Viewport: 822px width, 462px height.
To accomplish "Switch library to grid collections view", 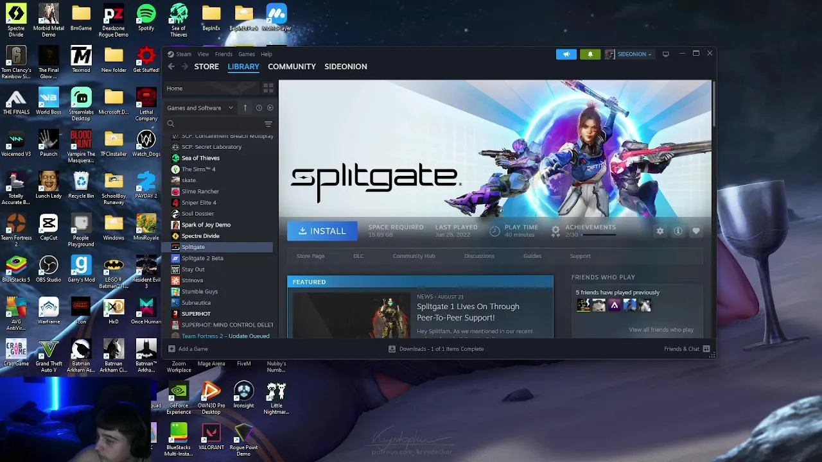I will pos(268,88).
